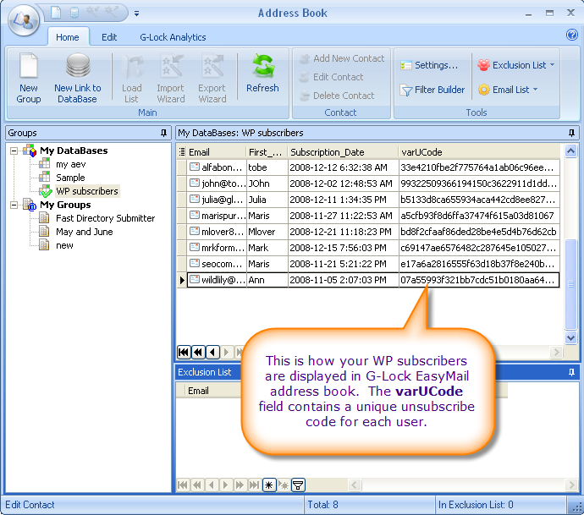Click next record in Exclusion List navigator
Viewport: 584px width, 515px height.
[225, 485]
